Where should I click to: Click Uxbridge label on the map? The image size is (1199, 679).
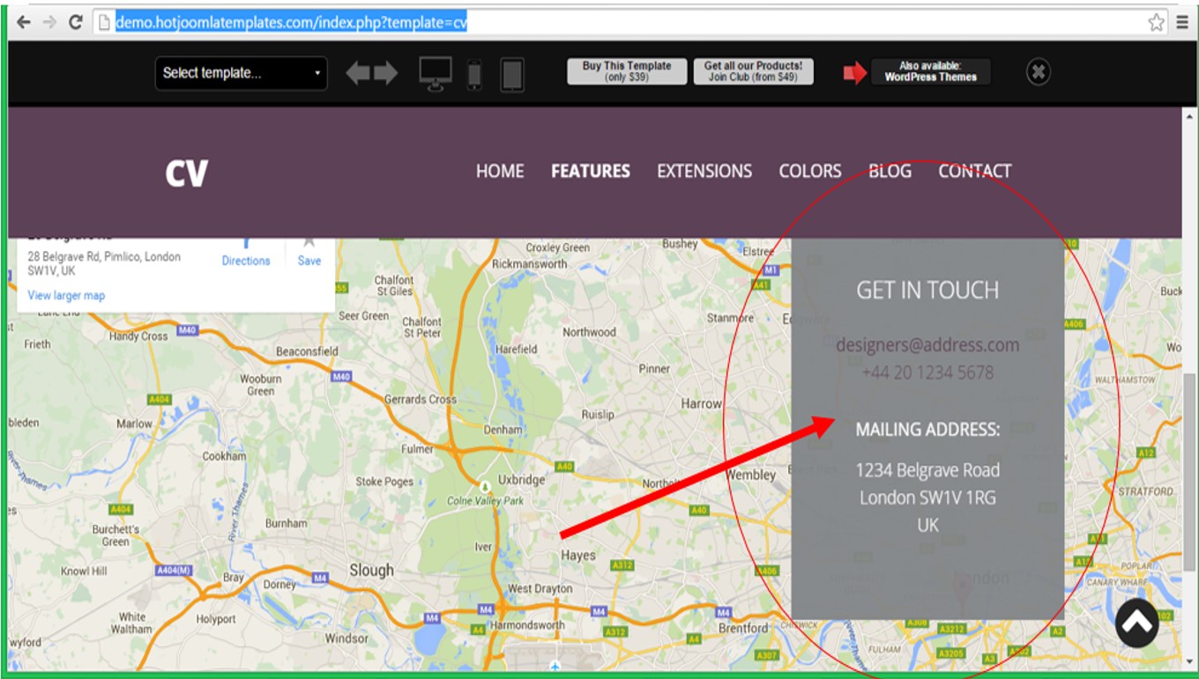tap(522, 480)
